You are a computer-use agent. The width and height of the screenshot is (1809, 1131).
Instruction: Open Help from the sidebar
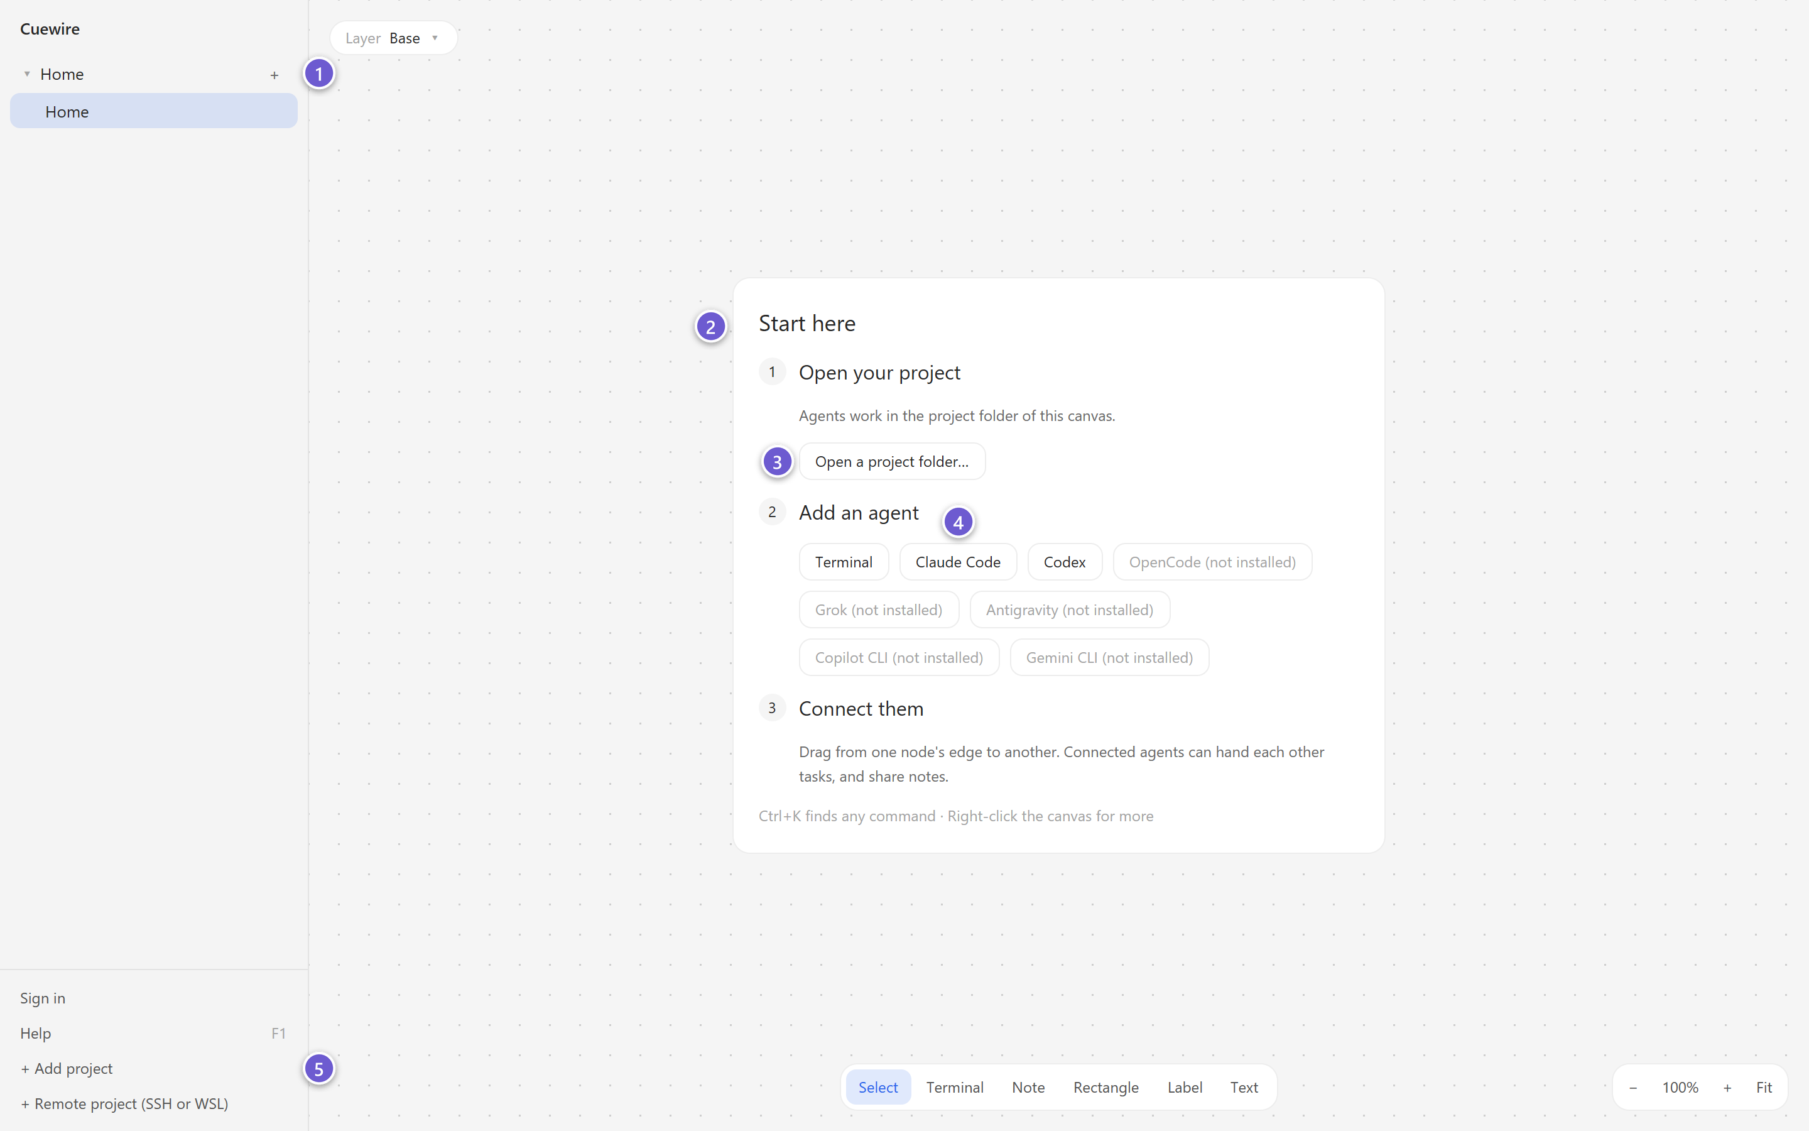click(153, 1033)
